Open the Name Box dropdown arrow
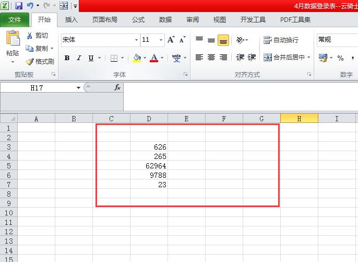Image resolution: width=358 pixels, height=262 pixels. pos(78,88)
